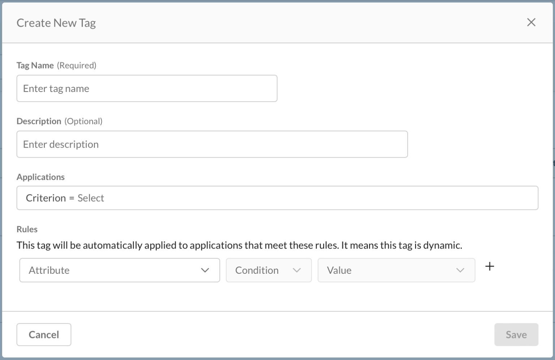Screen dimensions: 555x360
Task: Click the Condition dropdown arrow
Action: [x=297, y=270]
